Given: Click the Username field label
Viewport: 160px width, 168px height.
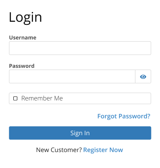Looking at the screenshot, I should [x=23, y=38].
